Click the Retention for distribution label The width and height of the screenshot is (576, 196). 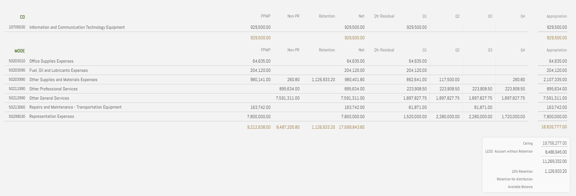pyautogui.click(x=514, y=179)
